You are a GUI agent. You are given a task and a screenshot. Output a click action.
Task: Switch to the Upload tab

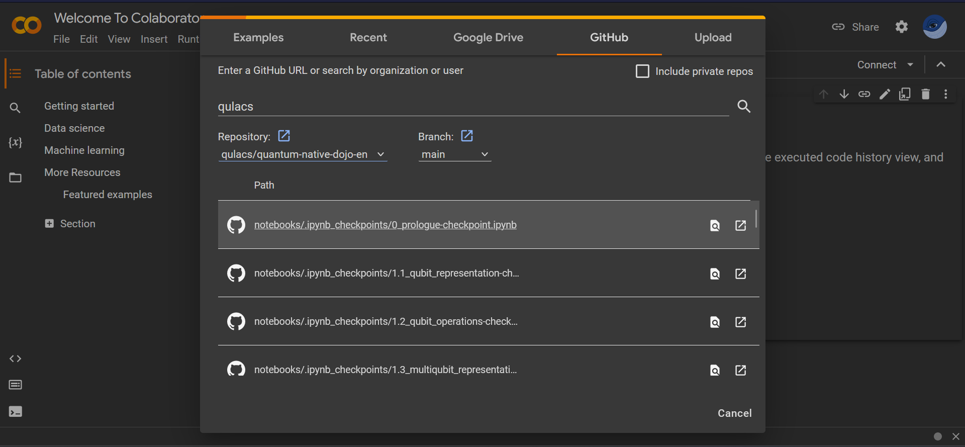713,37
